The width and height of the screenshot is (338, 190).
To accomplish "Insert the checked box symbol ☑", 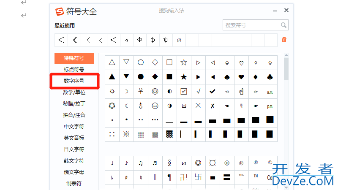I will tap(184, 91).
